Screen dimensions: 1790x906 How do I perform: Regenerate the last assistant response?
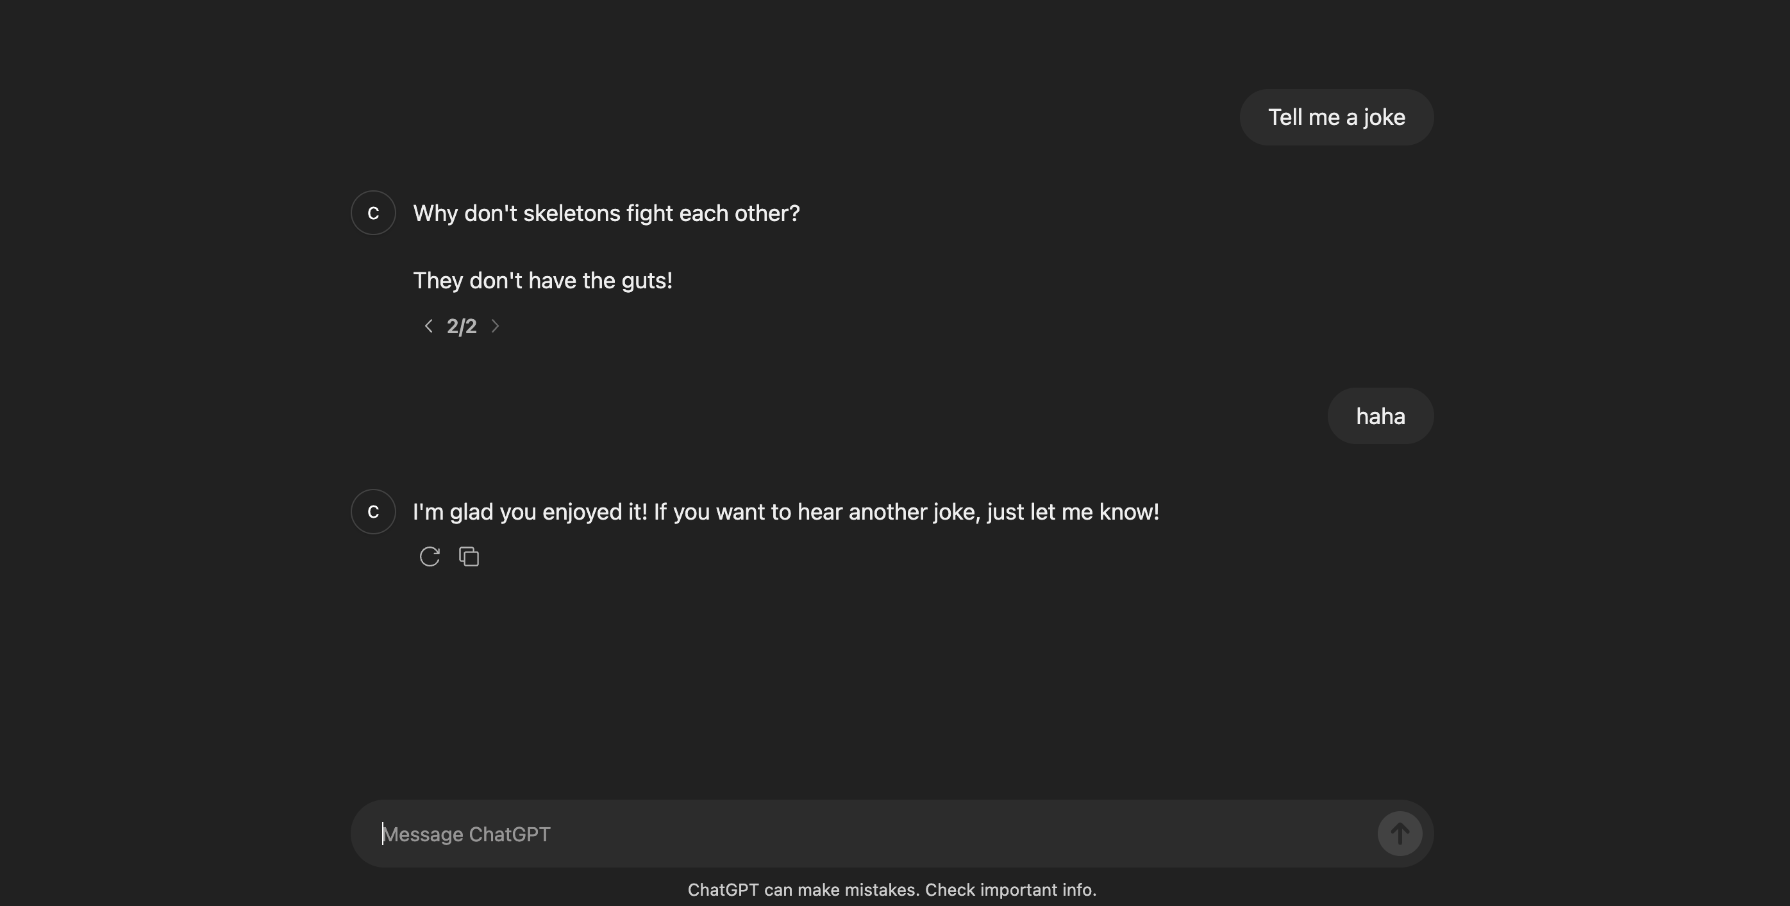point(430,557)
